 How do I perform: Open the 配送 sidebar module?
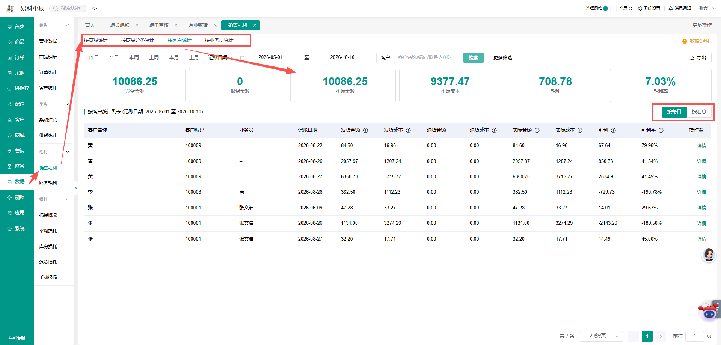coord(17,104)
